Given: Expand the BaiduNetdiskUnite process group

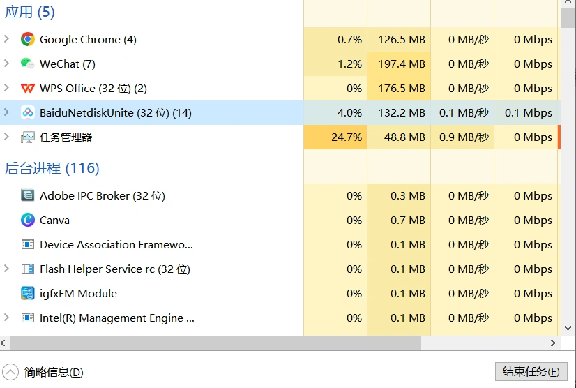Looking at the screenshot, I should click(x=7, y=113).
